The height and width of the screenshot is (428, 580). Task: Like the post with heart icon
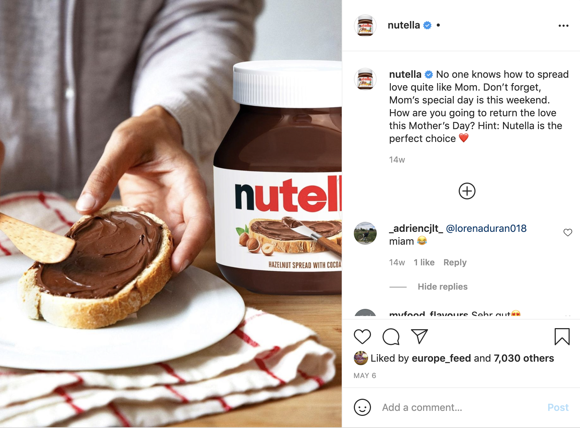(362, 337)
